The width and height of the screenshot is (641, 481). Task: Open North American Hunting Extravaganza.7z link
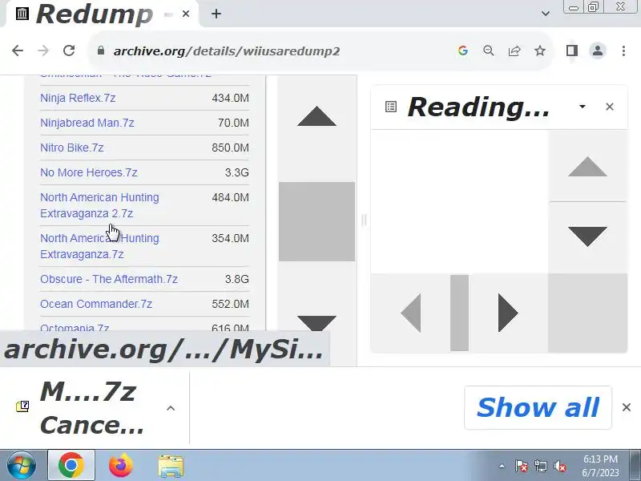[x=99, y=246]
